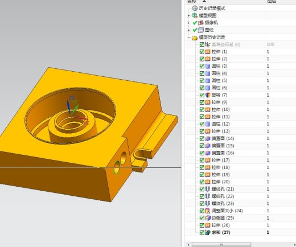
Task: Expand the 摄像机 tree node
Action: (188, 23)
